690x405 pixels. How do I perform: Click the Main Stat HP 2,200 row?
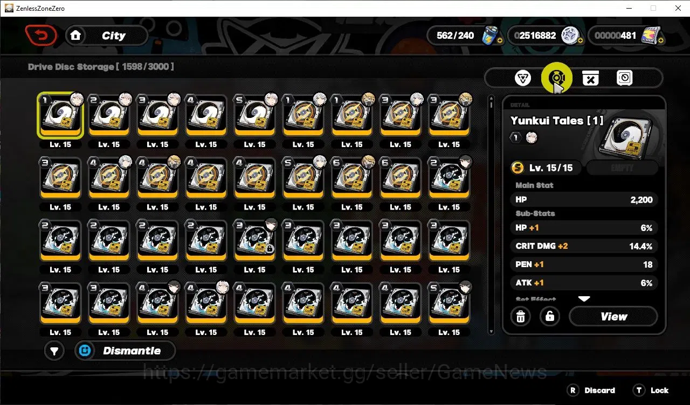pyautogui.click(x=584, y=200)
